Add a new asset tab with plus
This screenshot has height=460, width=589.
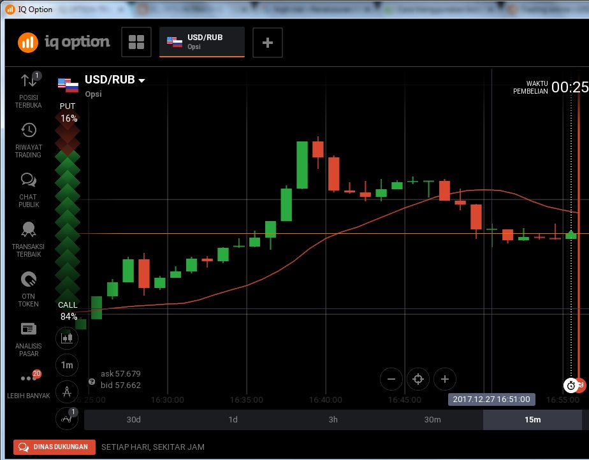click(268, 43)
